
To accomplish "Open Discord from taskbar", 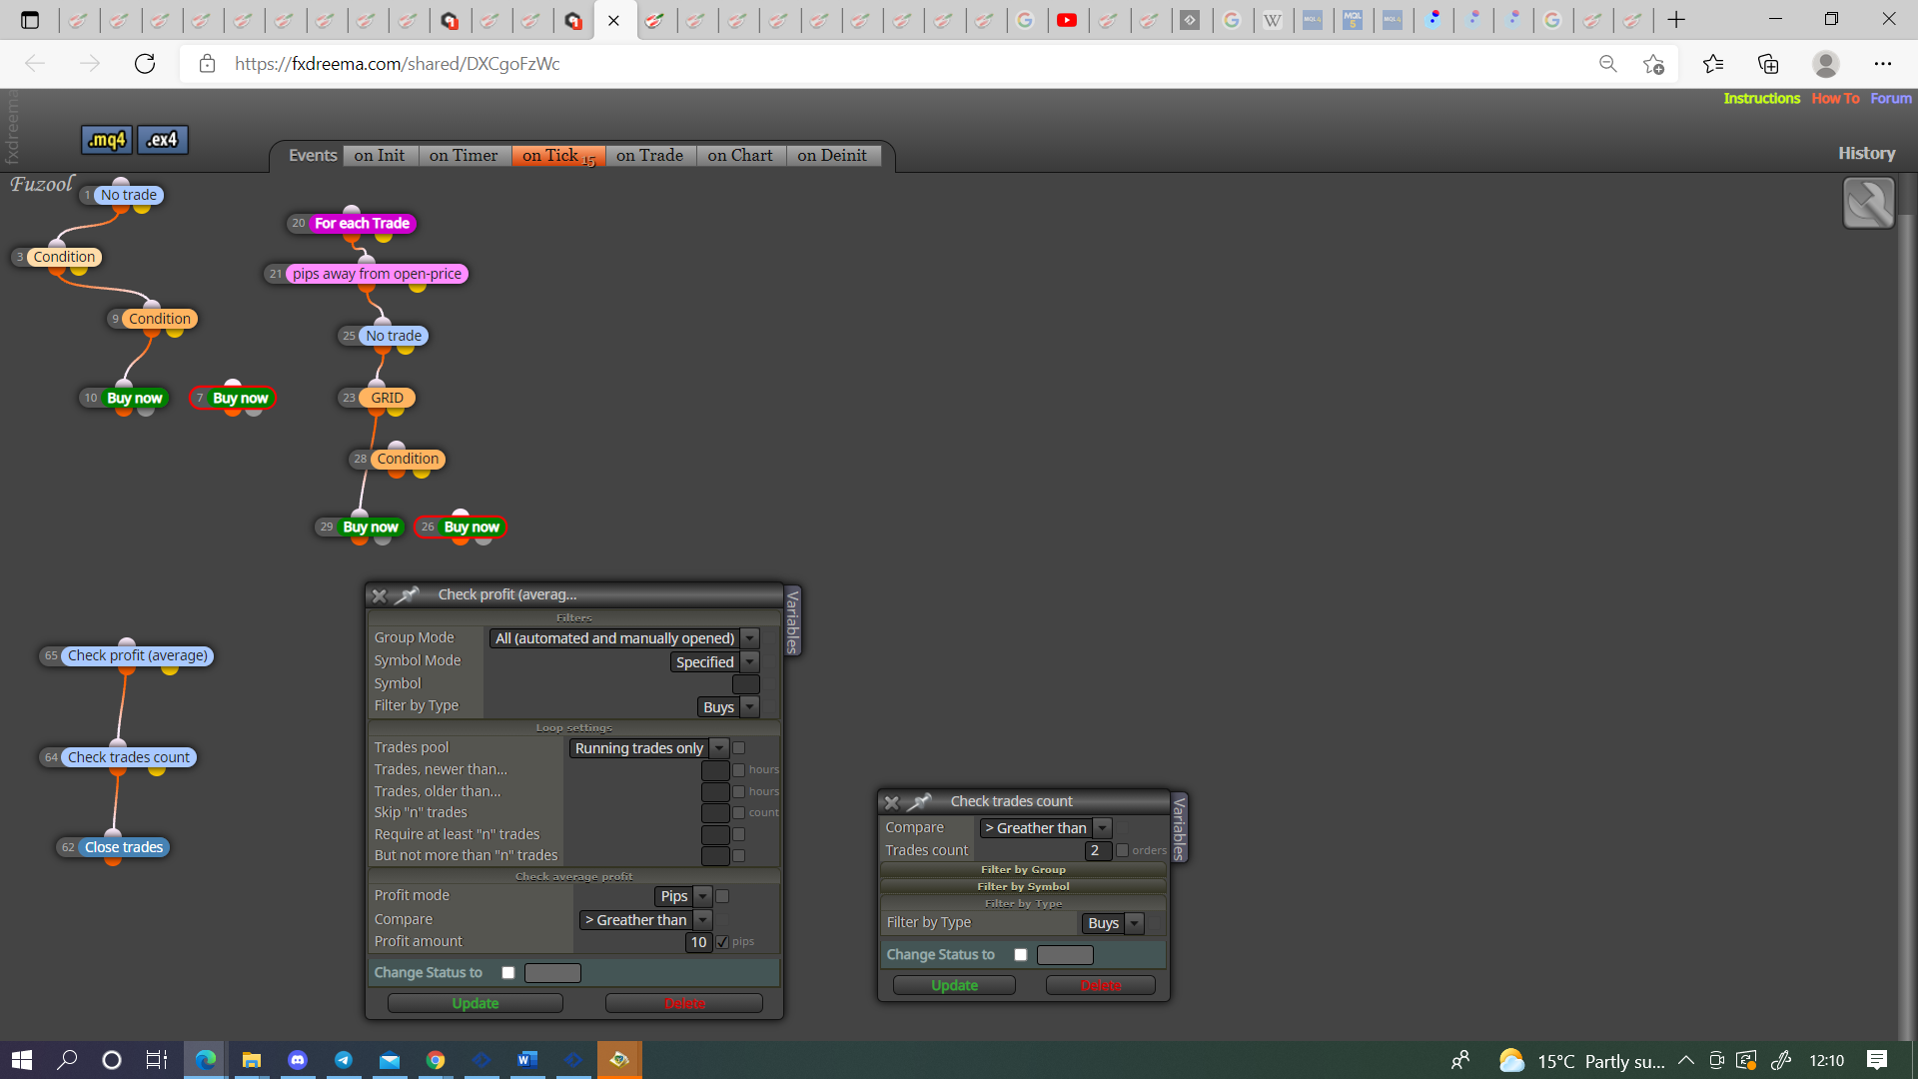I will point(298,1060).
